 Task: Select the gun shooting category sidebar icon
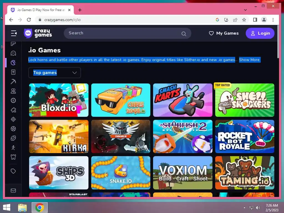pyautogui.click(x=13, y=44)
